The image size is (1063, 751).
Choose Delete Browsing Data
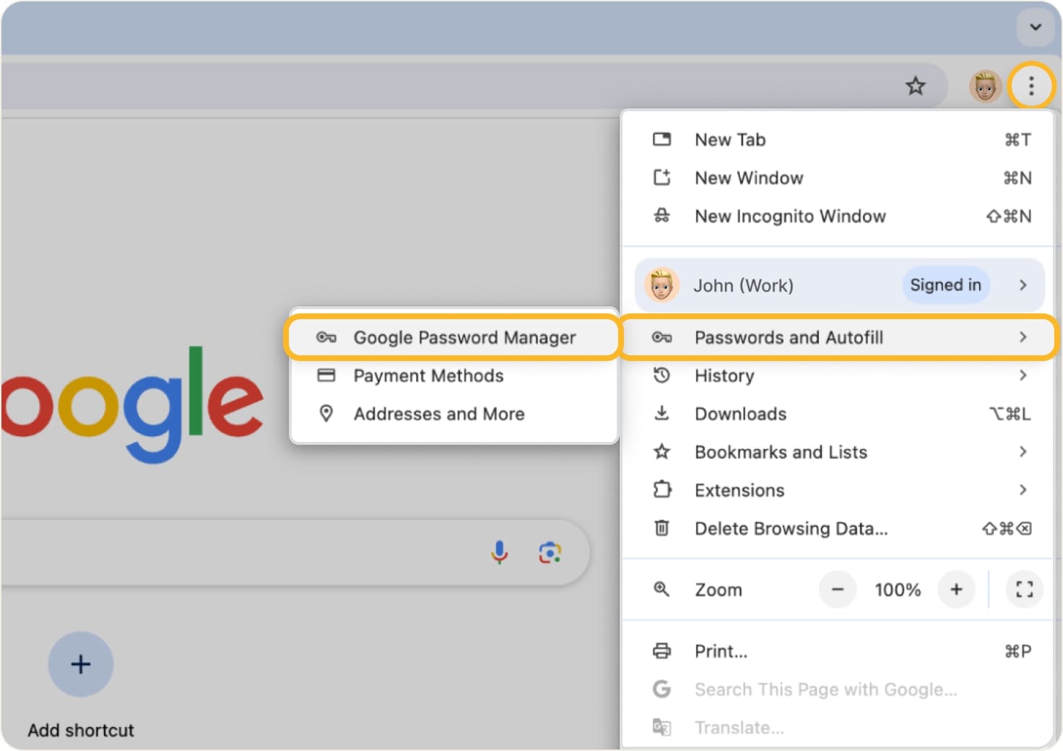click(x=791, y=528)
